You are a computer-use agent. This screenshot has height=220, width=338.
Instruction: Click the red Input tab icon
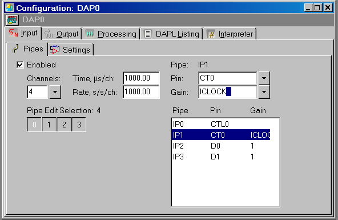click(x=13, y=33)
